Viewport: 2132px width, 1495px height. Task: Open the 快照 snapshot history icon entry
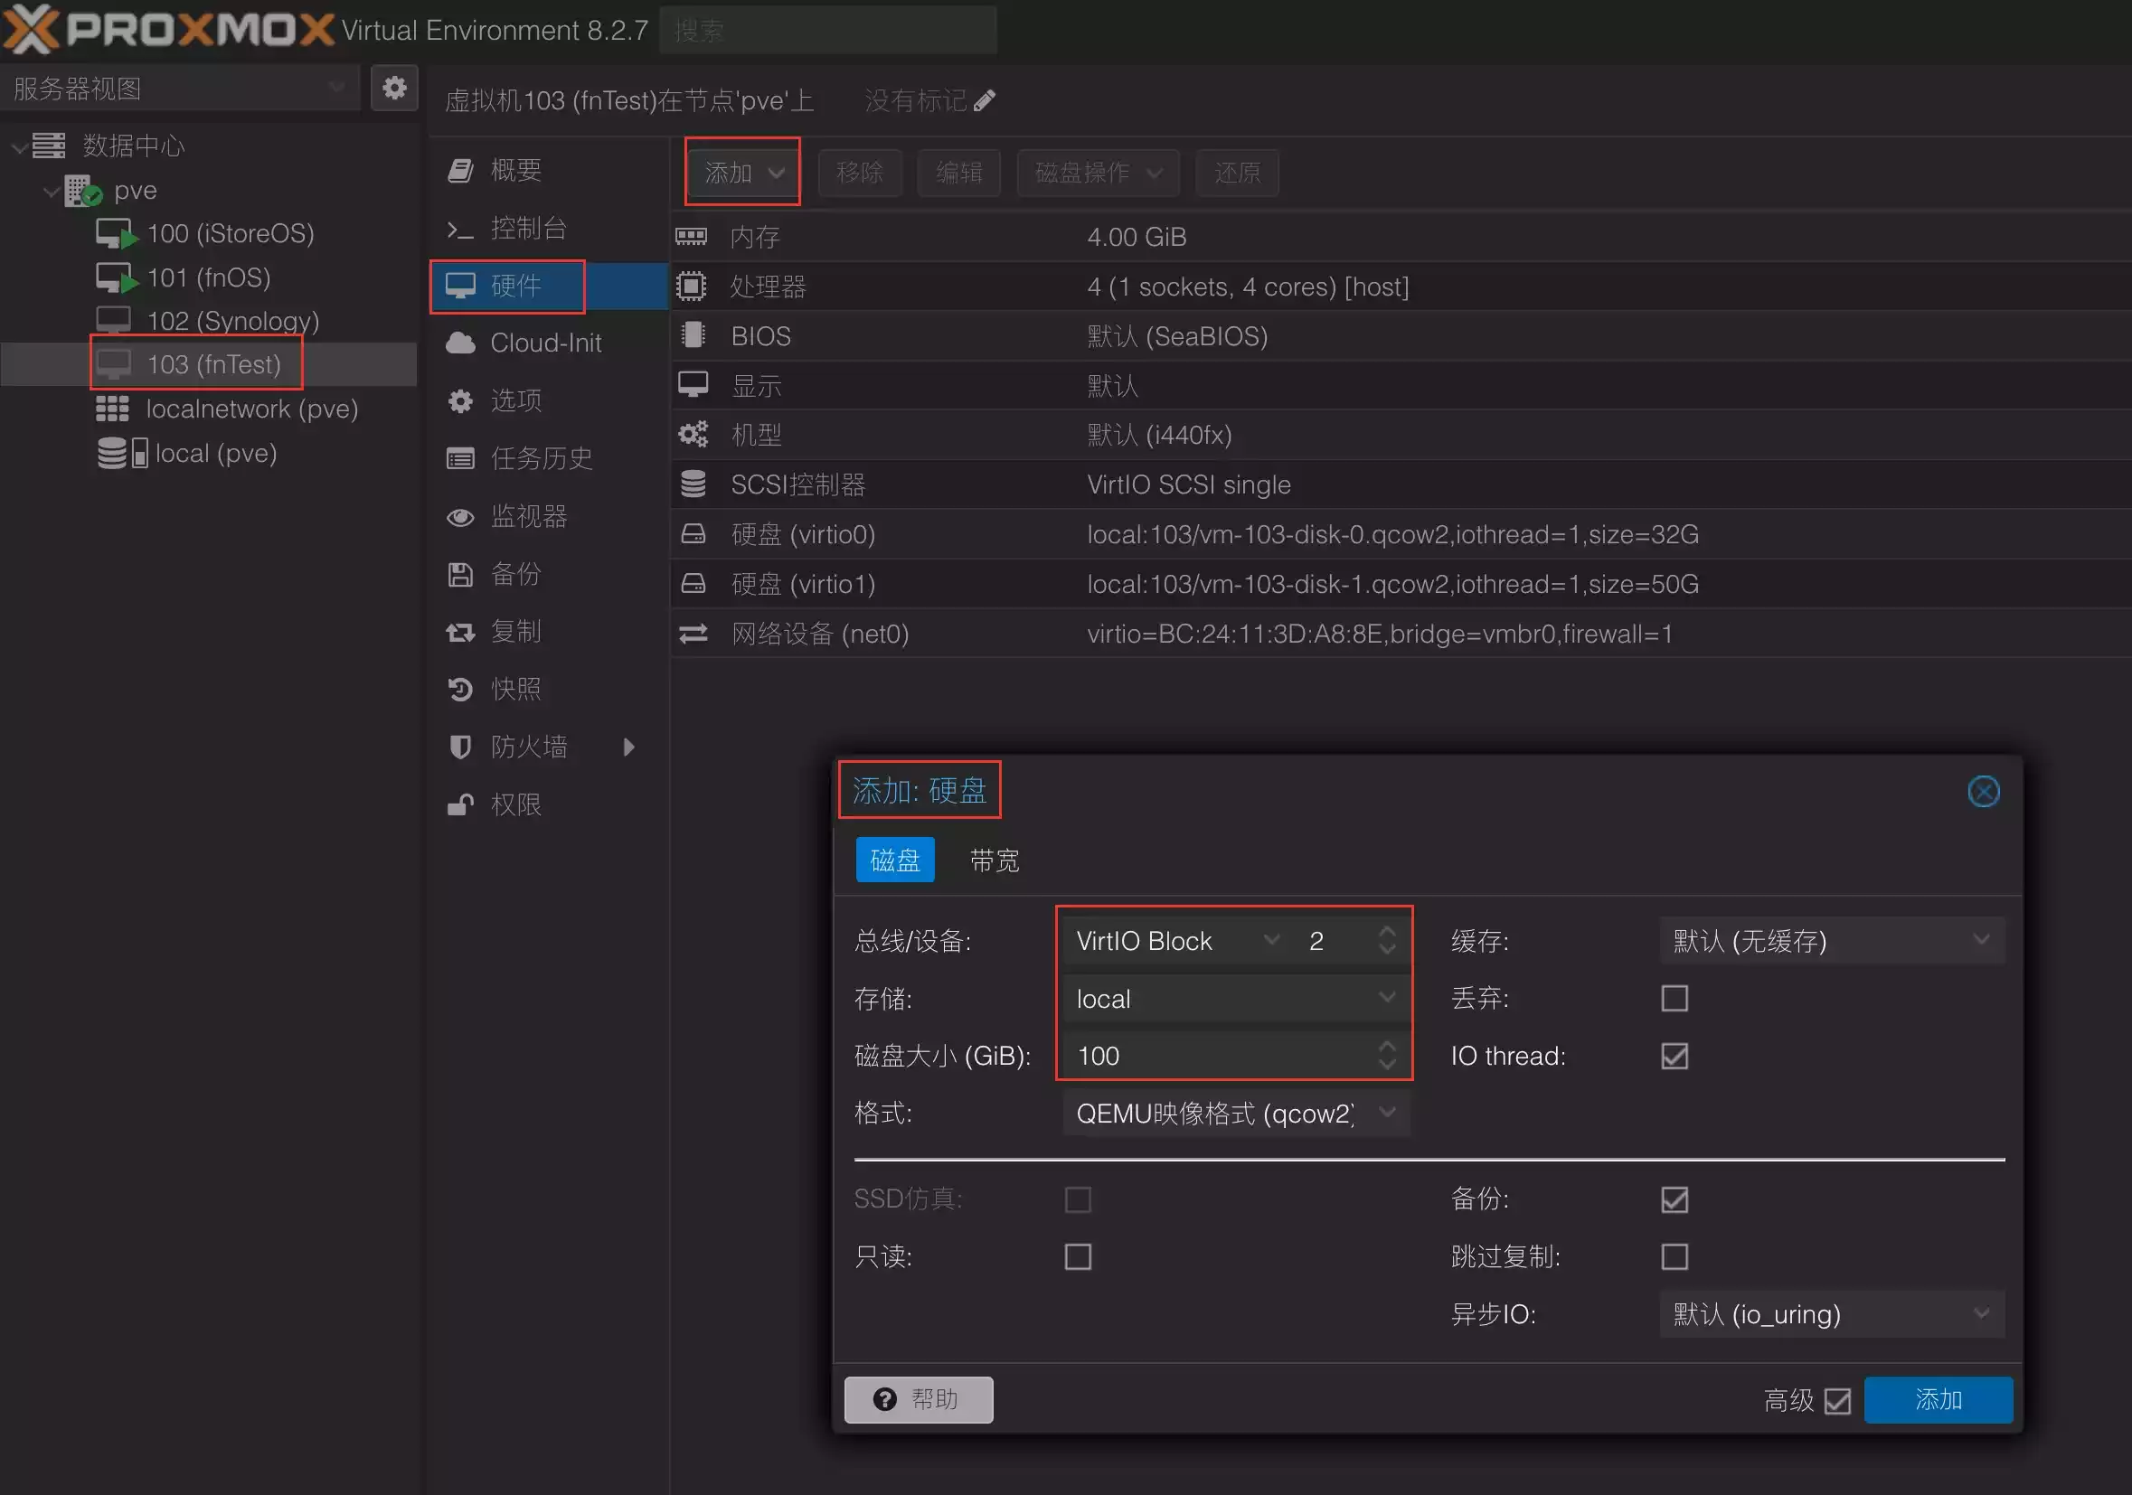coord(460,690)
